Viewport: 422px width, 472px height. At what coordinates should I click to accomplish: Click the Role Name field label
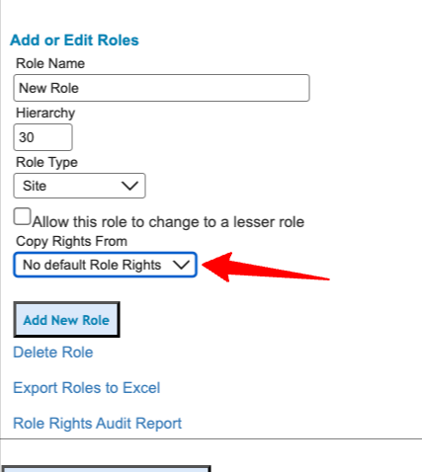[x=50, y=63]
